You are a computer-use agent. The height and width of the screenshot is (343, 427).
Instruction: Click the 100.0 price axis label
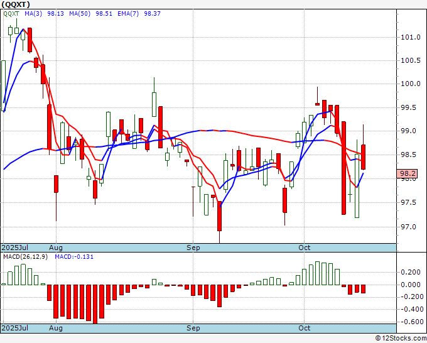[411, 84]
